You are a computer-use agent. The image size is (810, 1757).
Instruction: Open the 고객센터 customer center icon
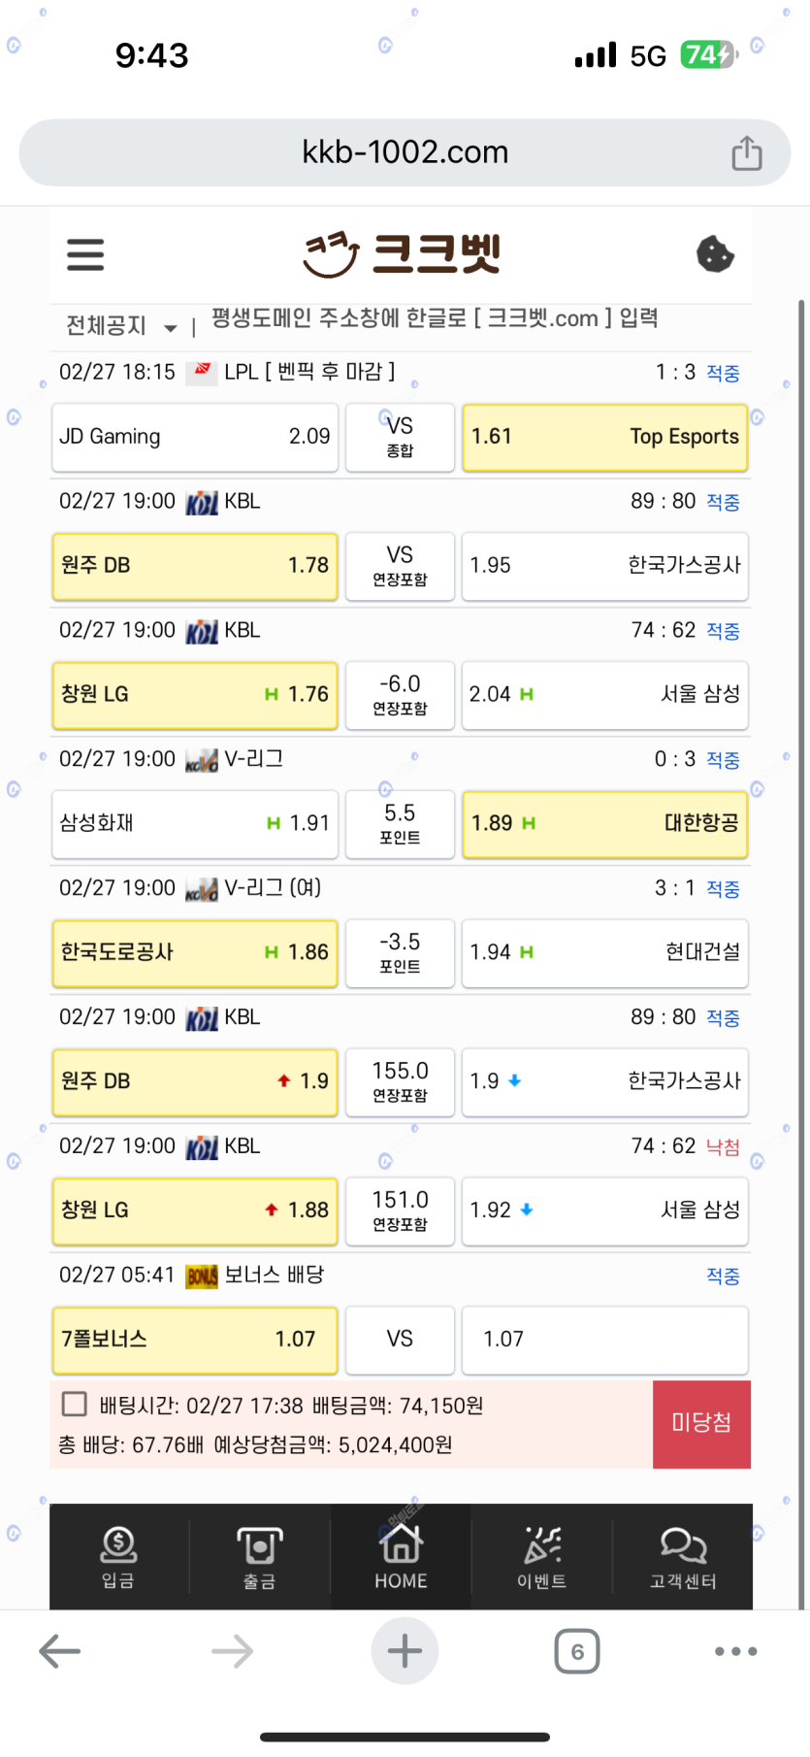(683, 1556)
